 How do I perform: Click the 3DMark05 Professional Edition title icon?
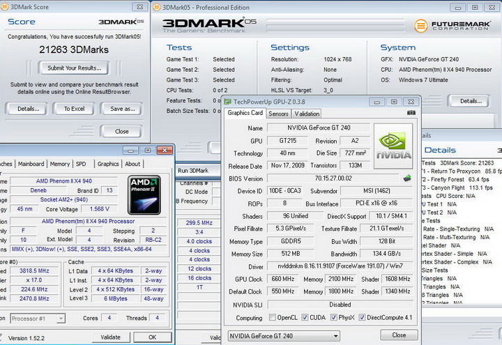click(x=157, y=7)
